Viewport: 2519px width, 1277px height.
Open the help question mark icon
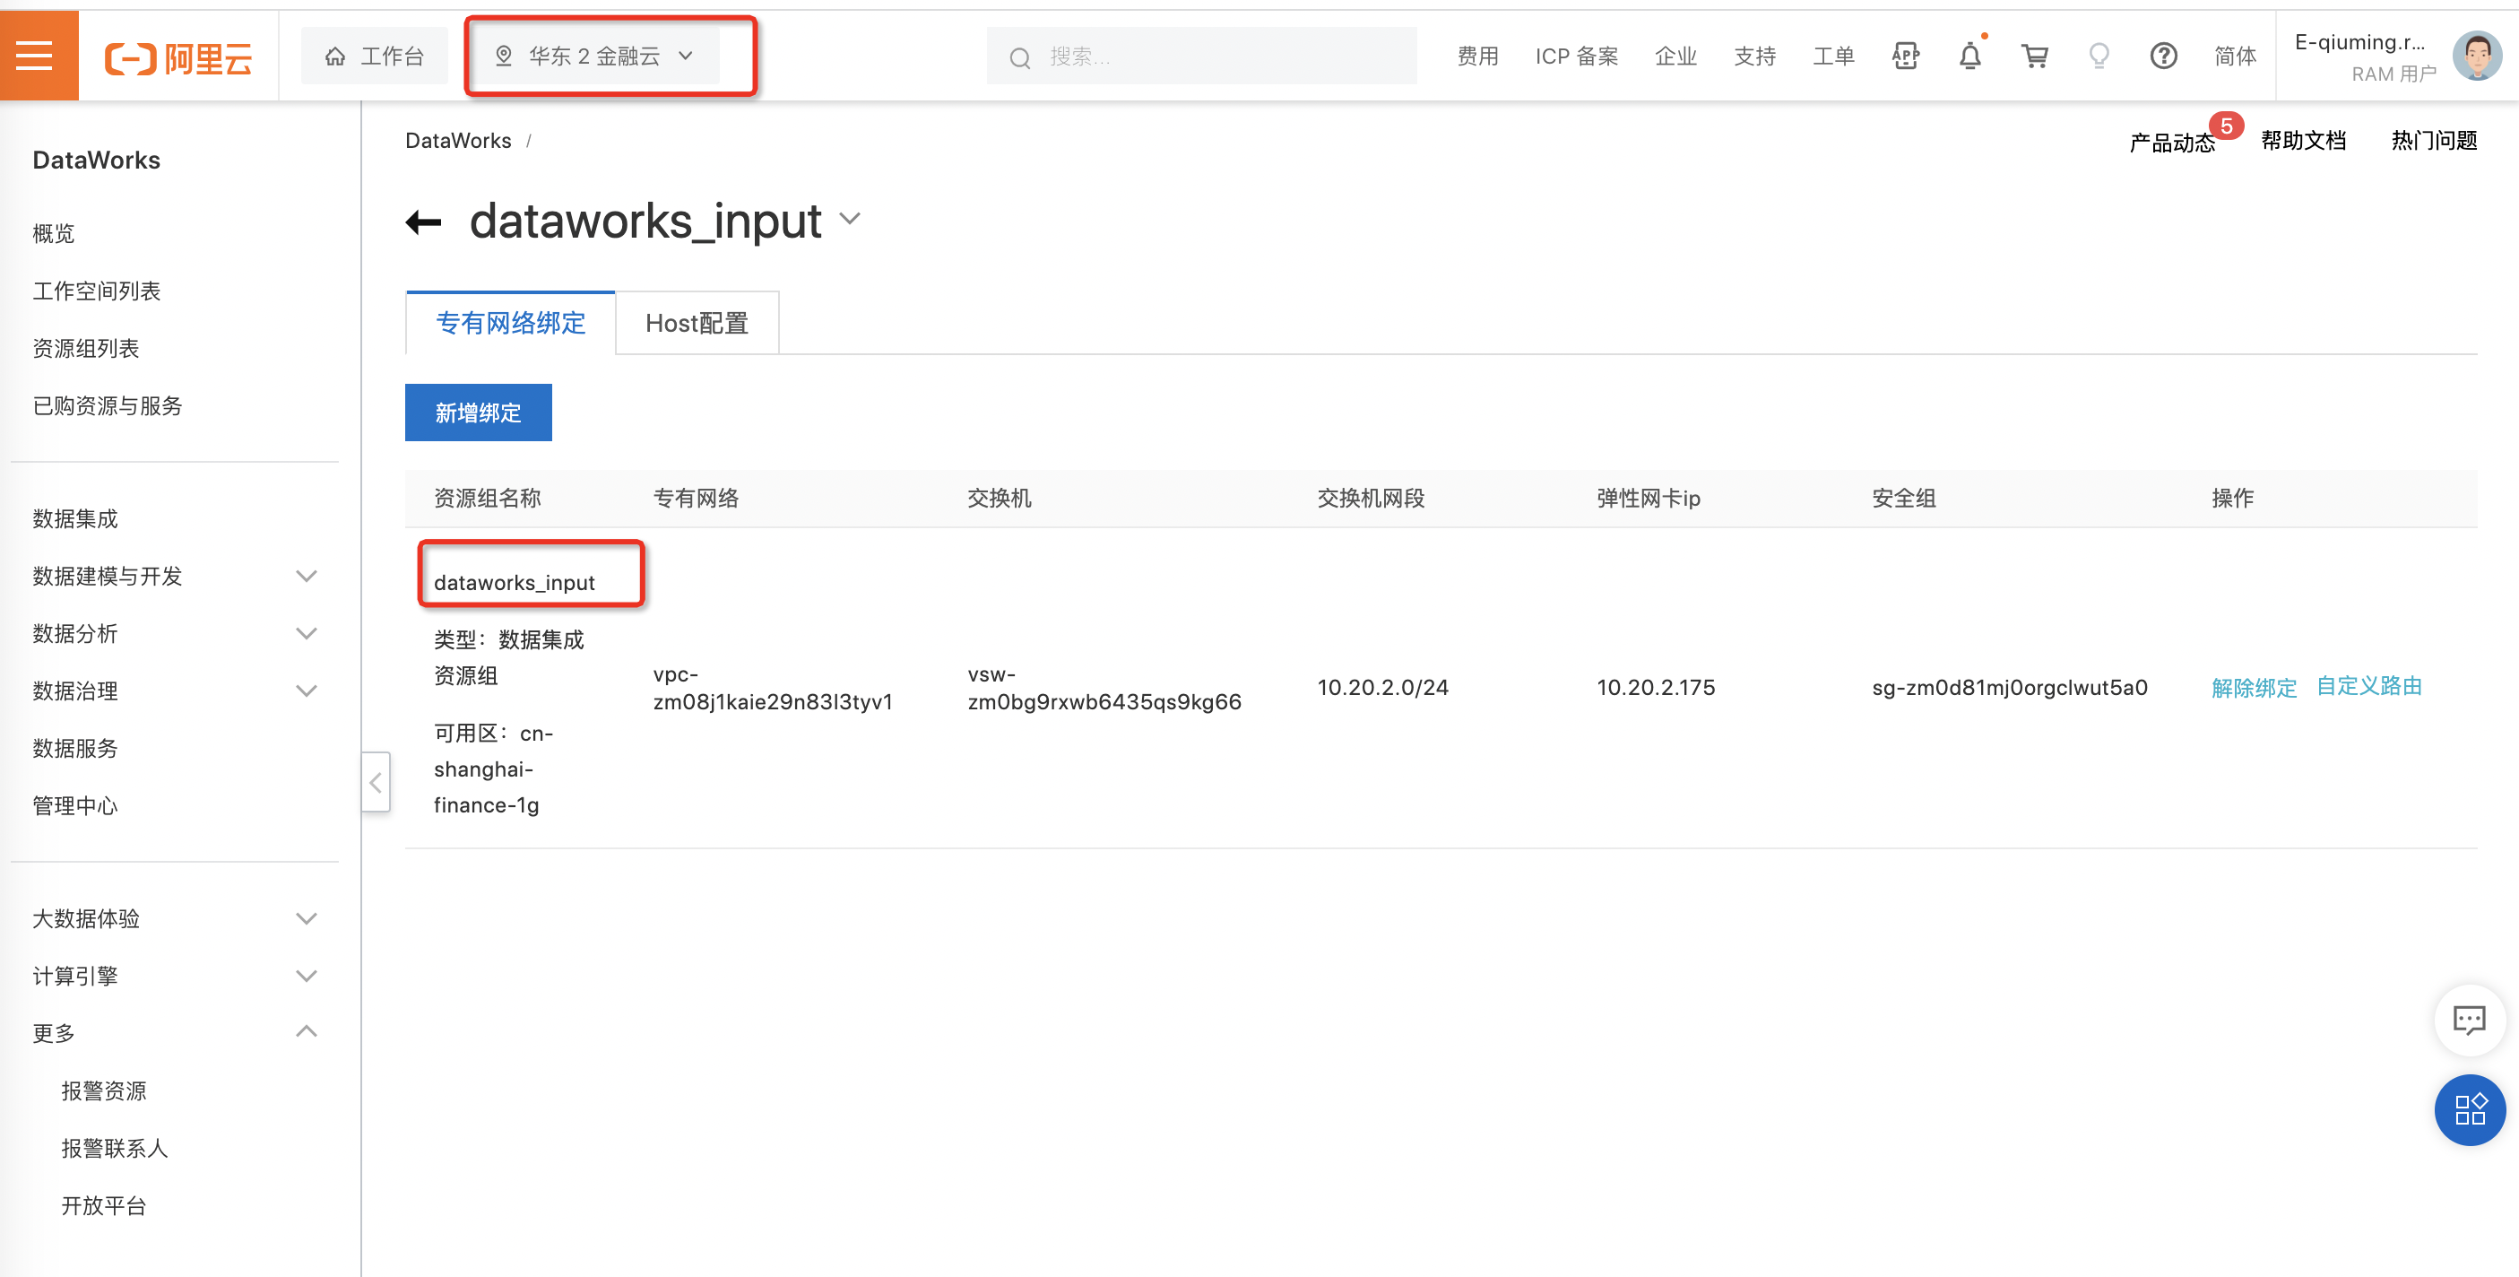coord(2164,56)
